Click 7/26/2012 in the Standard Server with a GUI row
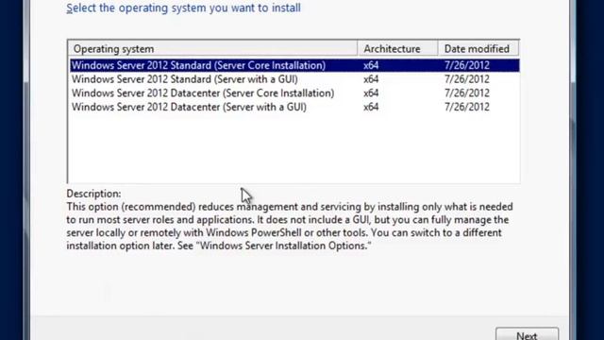Viewport: 604px width, 340px height. pyautogui.click(x=467, y=79)
